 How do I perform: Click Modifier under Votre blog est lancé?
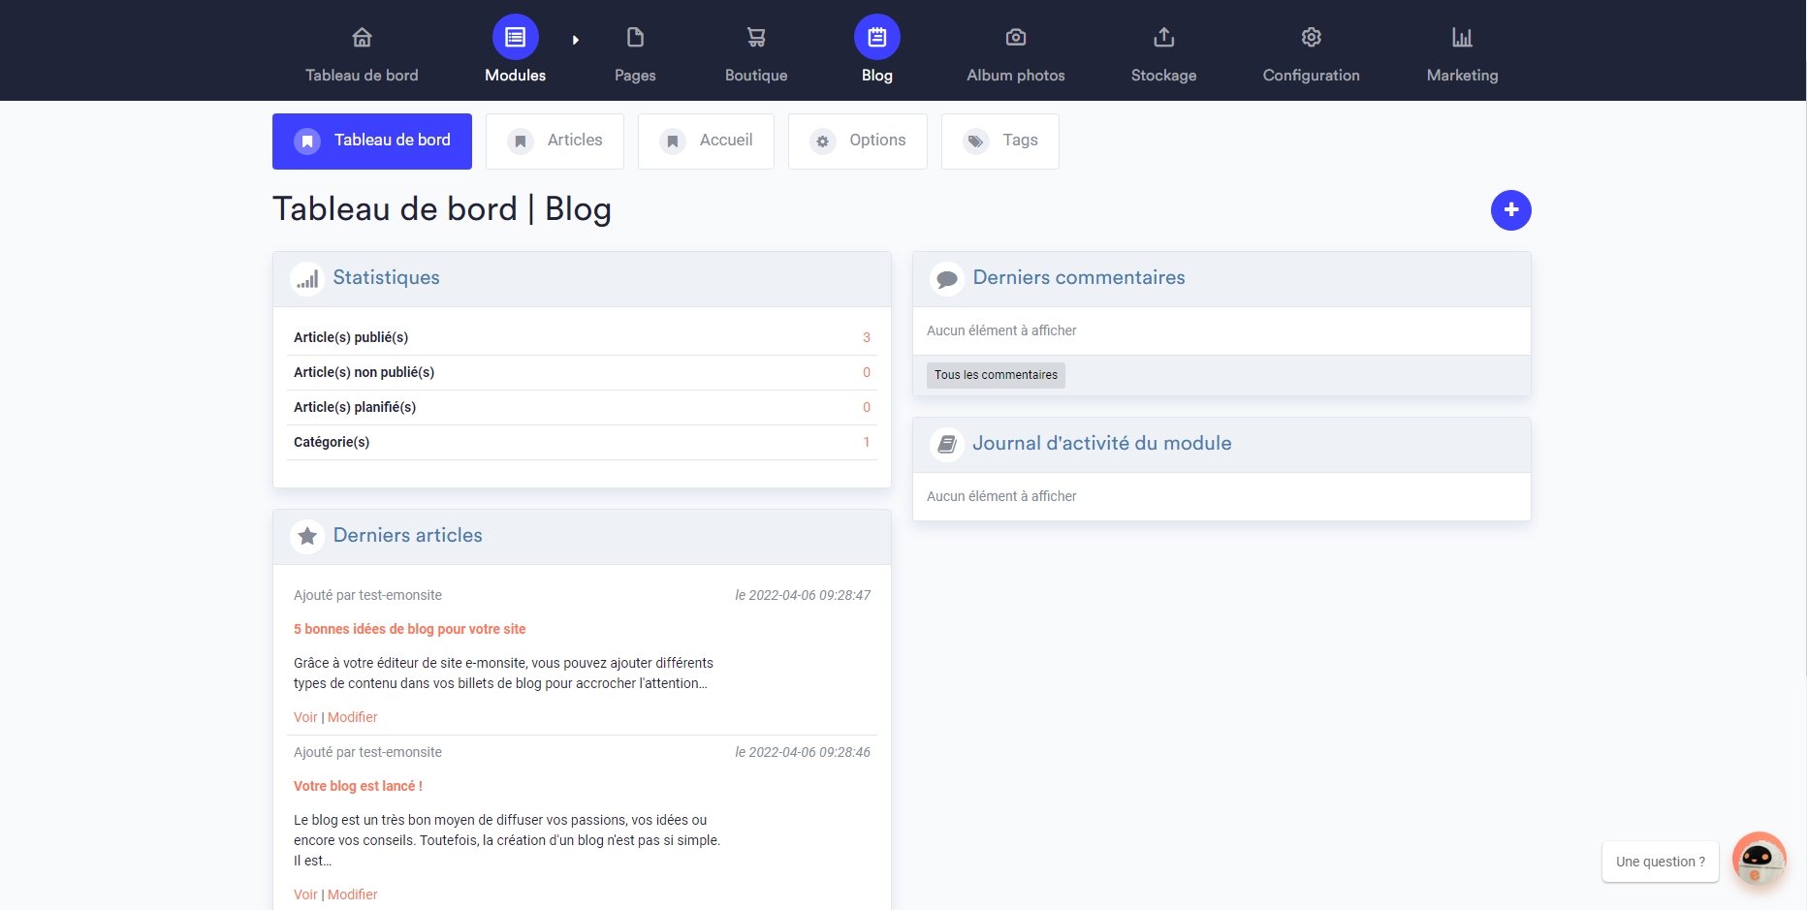pyautogui.click(x=352, y=894)
